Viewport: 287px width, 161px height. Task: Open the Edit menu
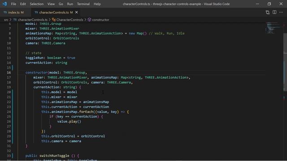(23, 4)
